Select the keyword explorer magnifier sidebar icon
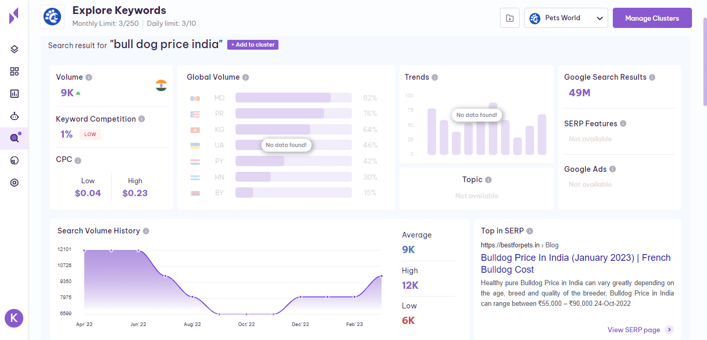The height and width of the screenshot is (340, 707). point(14,138)
